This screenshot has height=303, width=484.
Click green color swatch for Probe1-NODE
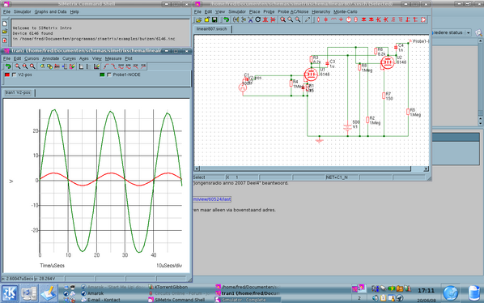pyautogui.click(x=102, y=75)
